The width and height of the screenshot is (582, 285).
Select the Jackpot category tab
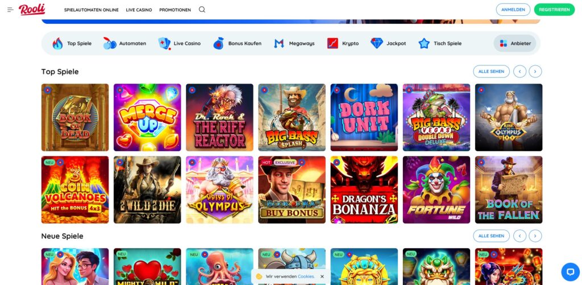(x=388, y=43)
